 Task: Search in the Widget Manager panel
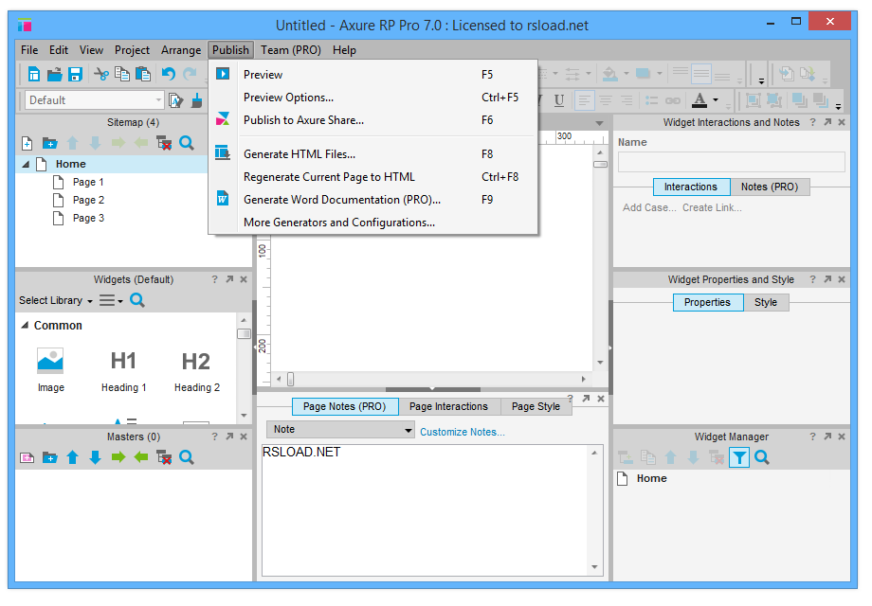coord(762,457)
